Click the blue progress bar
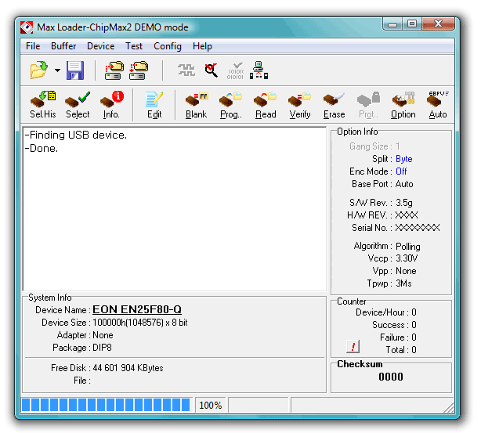Viewport: 481px width, 433px height. pos(106,405)
